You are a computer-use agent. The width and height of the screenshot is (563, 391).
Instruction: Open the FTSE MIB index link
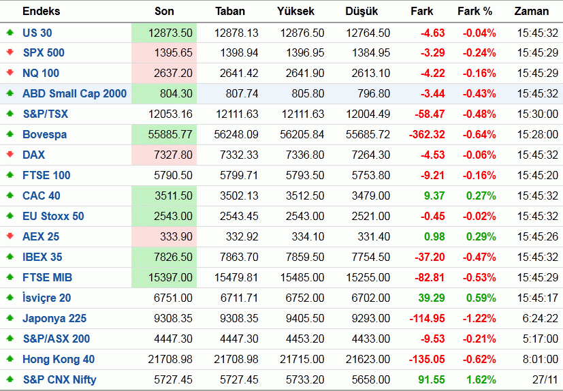pyautogui.click(x=48, y=278)
